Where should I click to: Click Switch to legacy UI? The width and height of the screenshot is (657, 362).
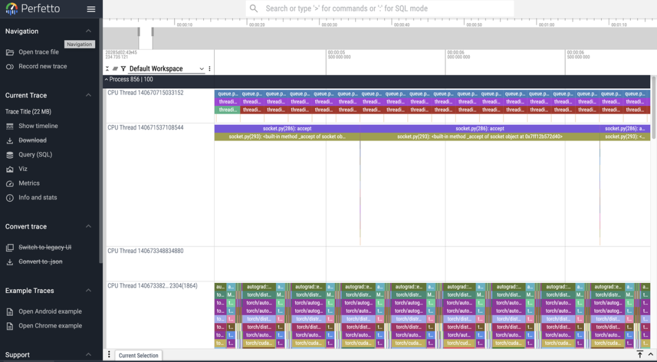(44, 247)
